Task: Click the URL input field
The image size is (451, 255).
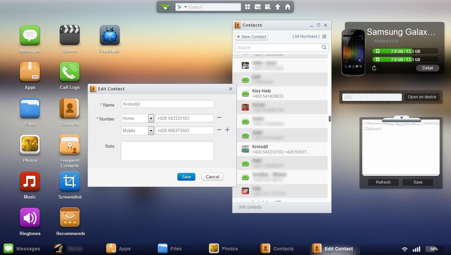Action: [372, 97]
